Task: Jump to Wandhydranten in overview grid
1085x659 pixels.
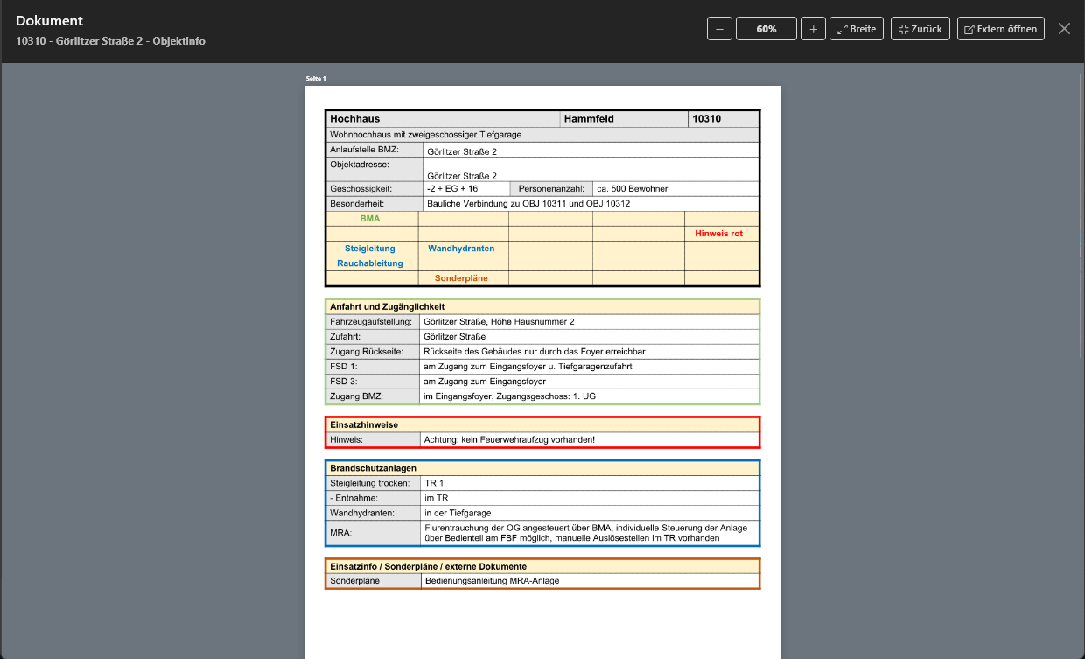Action: click(461, 249)
